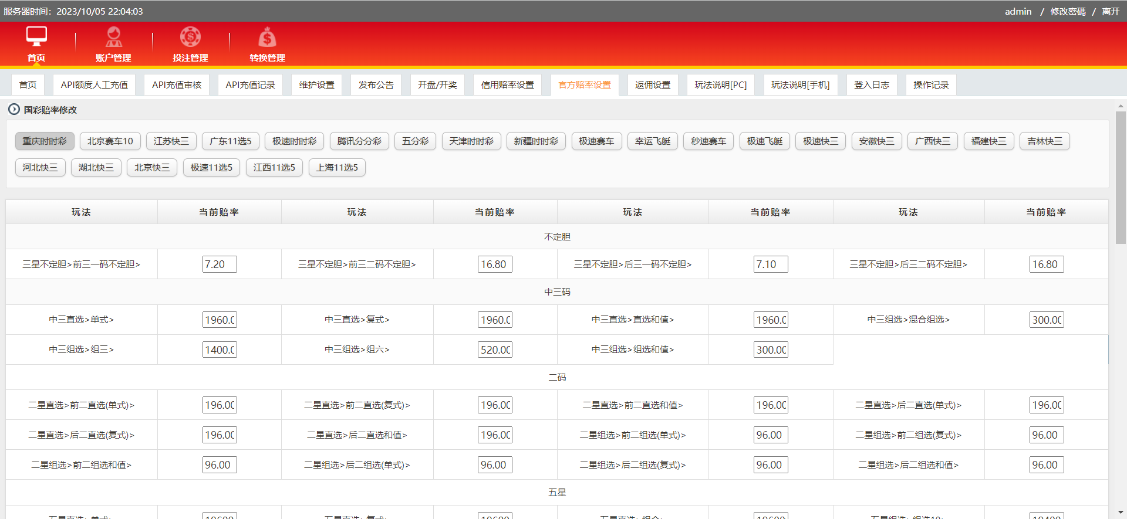The image size is (1127, 519).
Task: Open the 返佣设置 tab
Action: coord(652,85)
